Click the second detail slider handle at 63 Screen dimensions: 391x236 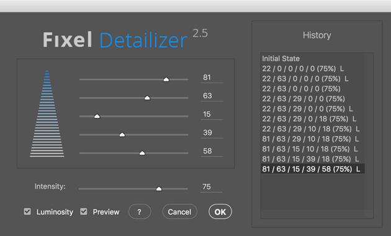pyautogui.click(x=147, y=98)
